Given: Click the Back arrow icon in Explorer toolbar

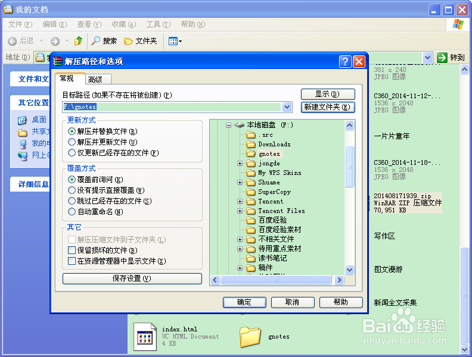Looking at the screenshot, I should pos(13,41).
